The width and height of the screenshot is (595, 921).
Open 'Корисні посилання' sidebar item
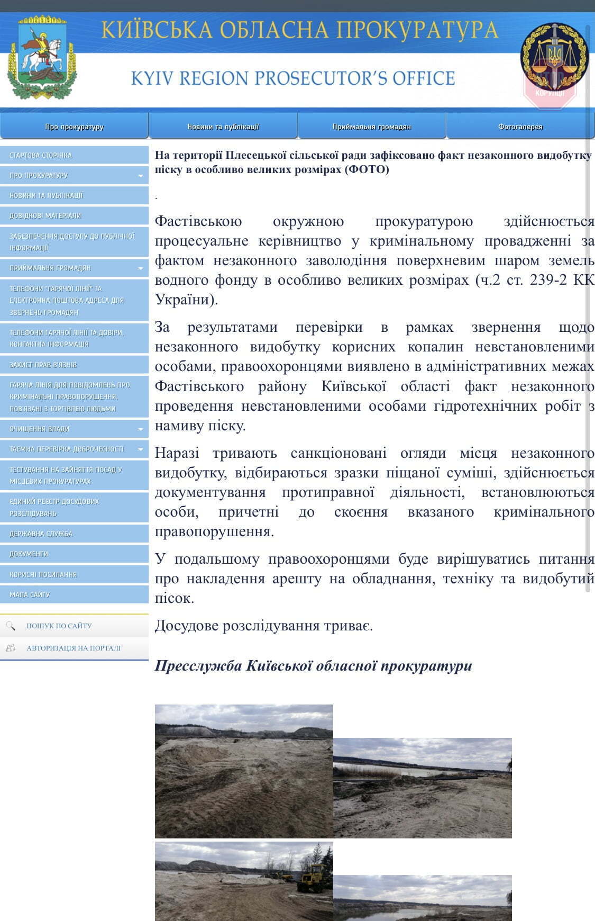click(x=74, y=574)
